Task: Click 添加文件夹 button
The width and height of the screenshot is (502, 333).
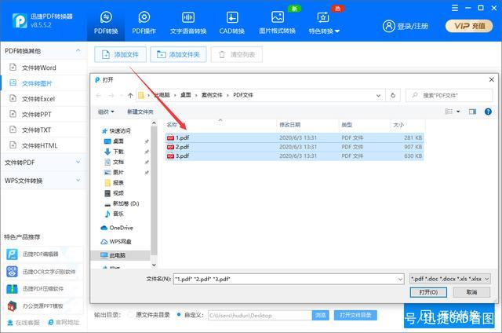Action: 178,54
